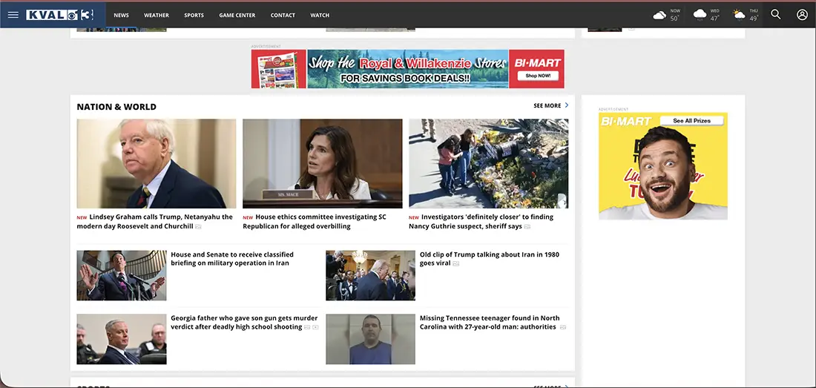Click the gallery icon after the Lindsey Graham headline
816x388 pixels.
198,227
